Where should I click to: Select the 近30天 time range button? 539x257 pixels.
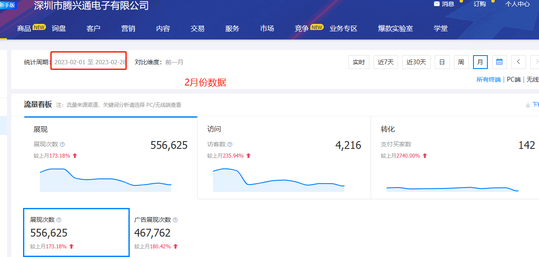click(416, 62)
